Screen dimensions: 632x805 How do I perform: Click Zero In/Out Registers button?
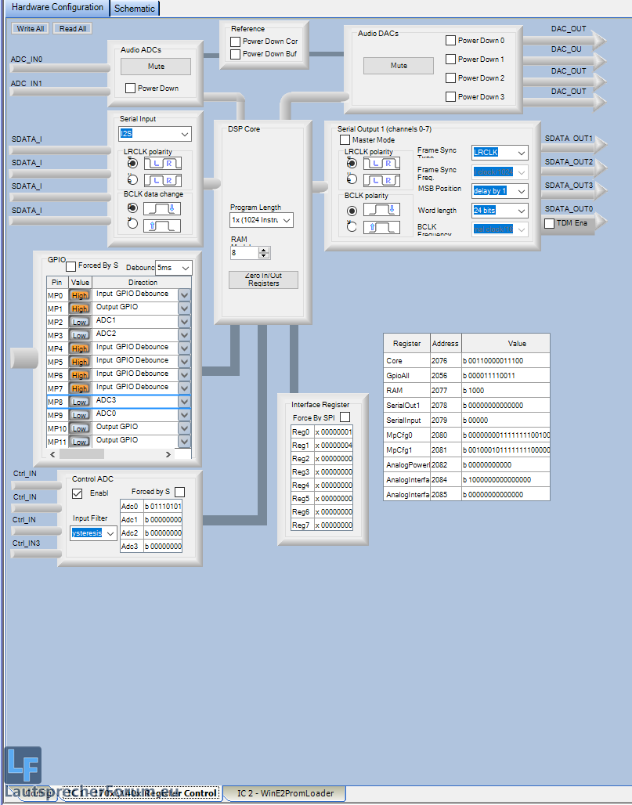point(263,280)
